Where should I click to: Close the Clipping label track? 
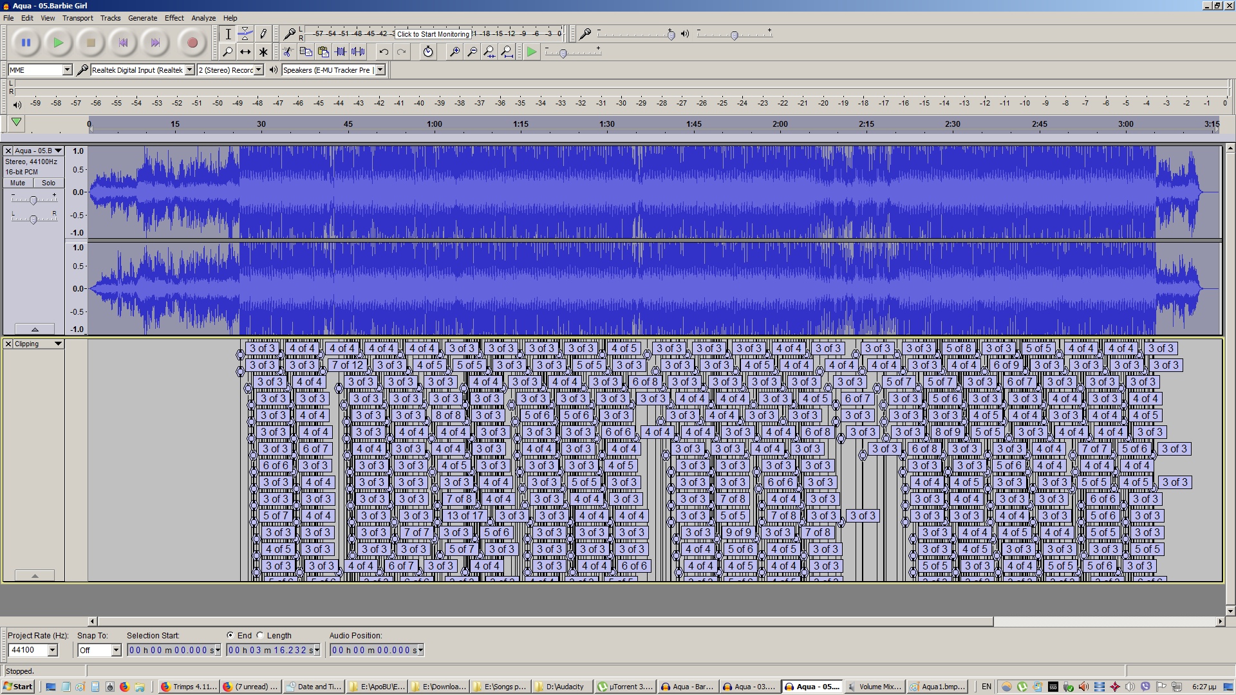[x=8, y=344]
